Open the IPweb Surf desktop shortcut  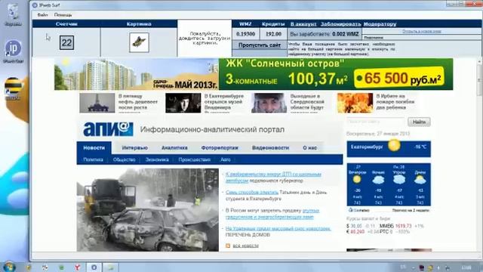tap(13, 51)
